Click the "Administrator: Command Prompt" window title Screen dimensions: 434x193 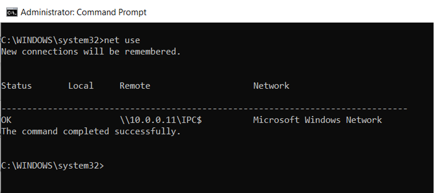pos(84,12)
